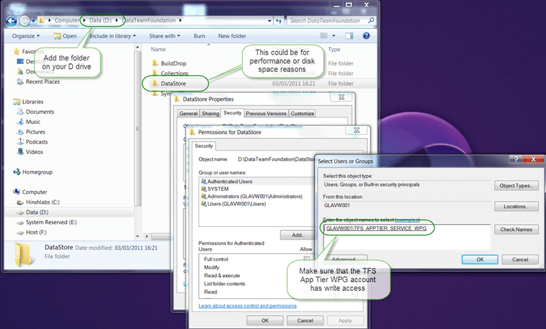Open the Hinshlabs (C:) drive
The image size is (546, 329).
pyautogui.click(x=42, y=202)
